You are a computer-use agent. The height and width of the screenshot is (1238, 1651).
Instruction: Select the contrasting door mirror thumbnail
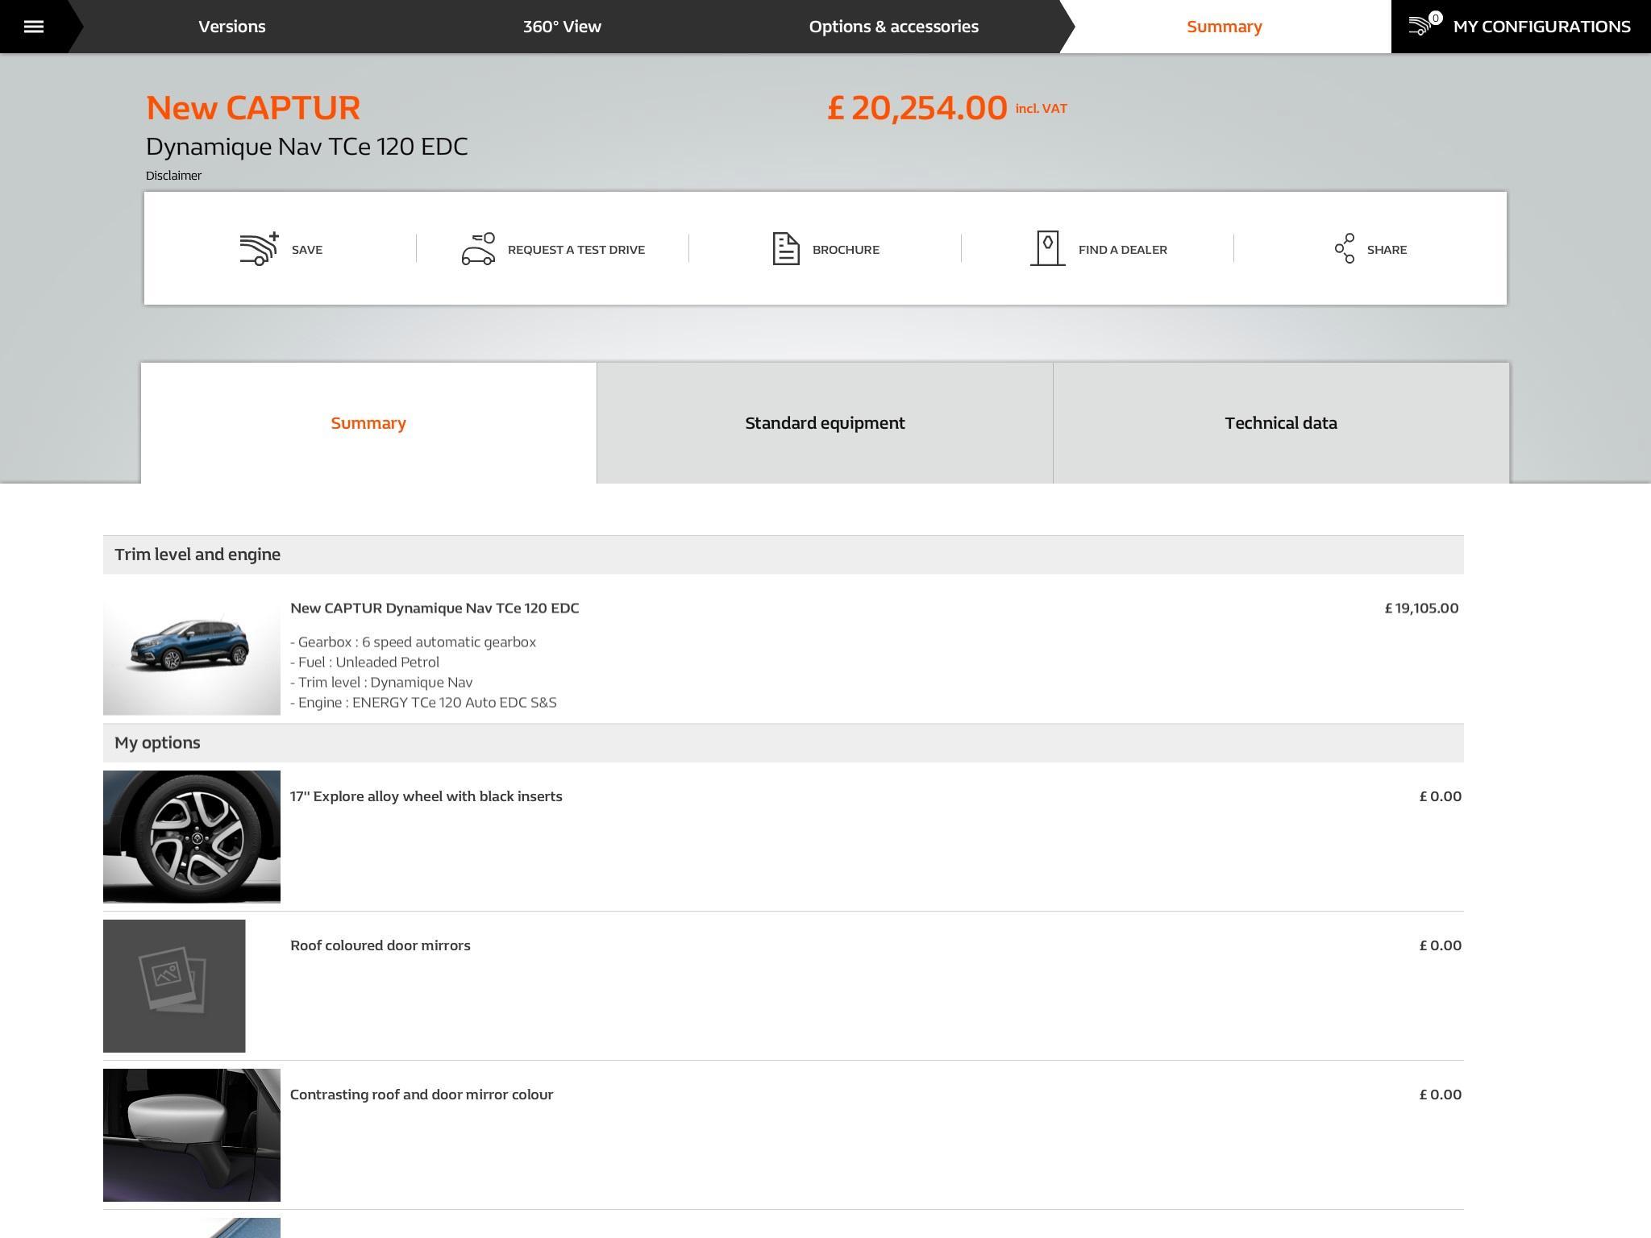tap(191, 1135)
